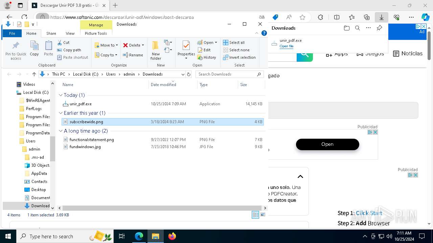The width and height of the screenshot is (433, 243).
Task: Open file History
Action: click(x=207, y=57)
